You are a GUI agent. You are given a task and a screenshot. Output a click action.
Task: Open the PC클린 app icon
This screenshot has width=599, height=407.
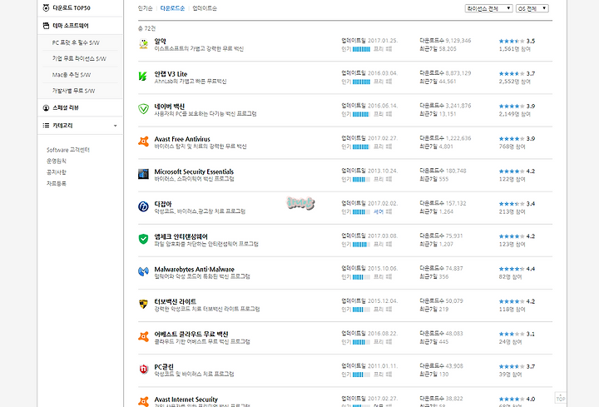point(143,370)
